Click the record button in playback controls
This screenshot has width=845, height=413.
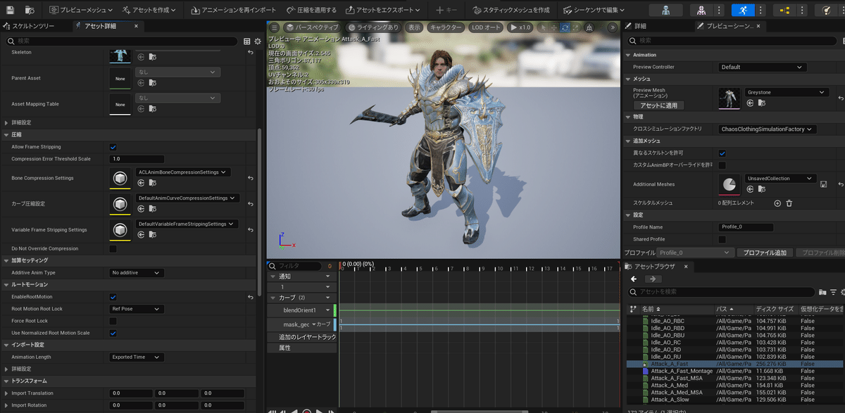tap(306, 411)
